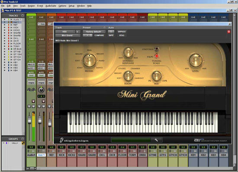Toggle visibility dot of Audio 1 track
This screenshot has width=238, height=172.
(5, 19)
